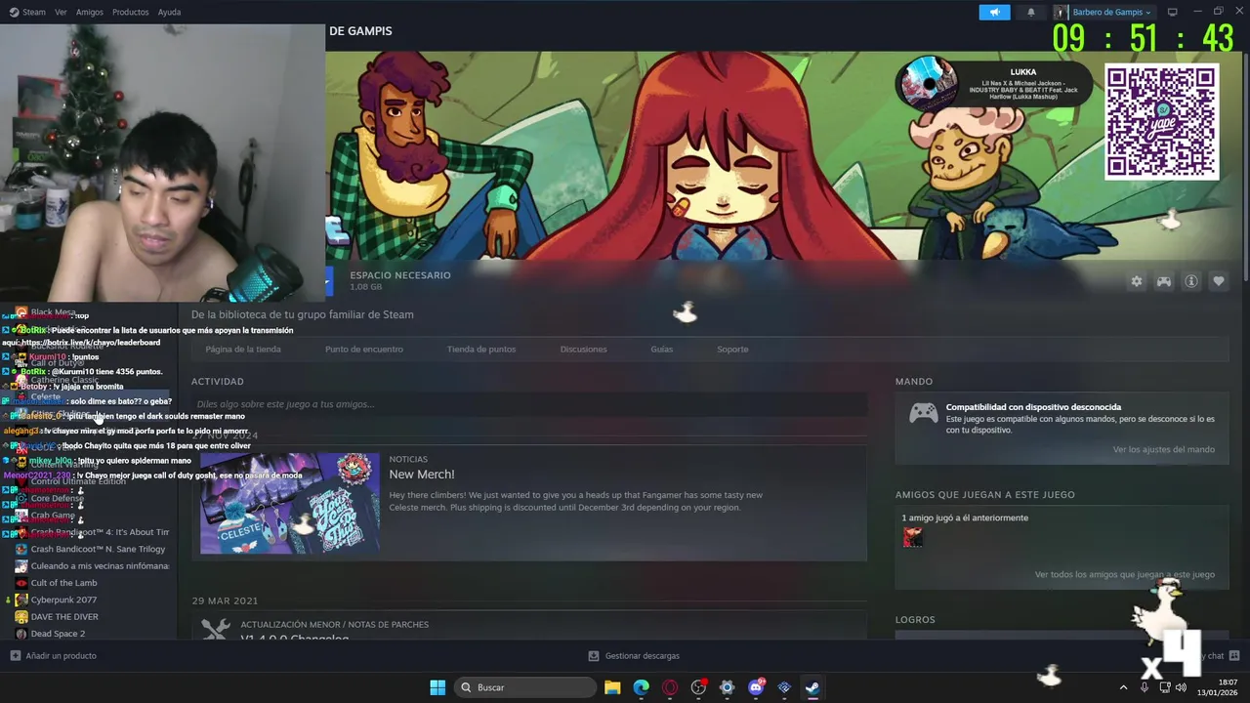Image resolution: width=1250 pixels, height=703 pixels.
Task: Open OBS Studio from taskbar
Action: [698, 687]
